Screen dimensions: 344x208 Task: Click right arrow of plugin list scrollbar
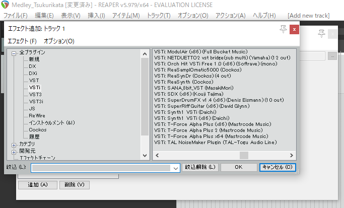pyautogui.click(x=291, y=155)
